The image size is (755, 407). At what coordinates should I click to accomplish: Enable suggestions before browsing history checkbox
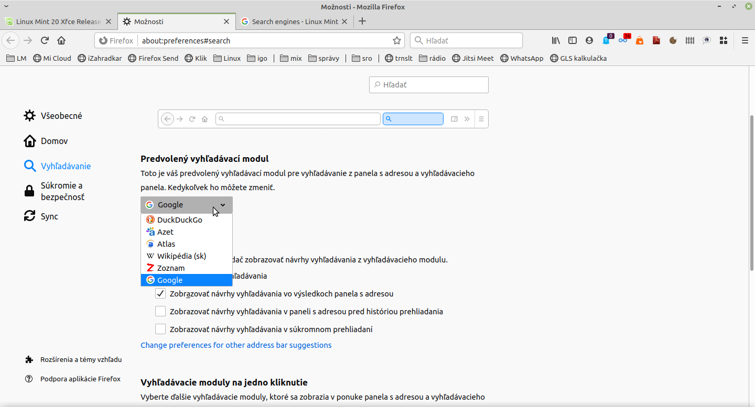(x=160, y=312)
